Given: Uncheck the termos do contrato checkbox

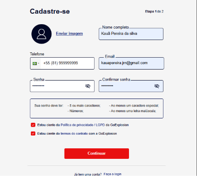Looking at the screenshot, I should tap(33, 133).
